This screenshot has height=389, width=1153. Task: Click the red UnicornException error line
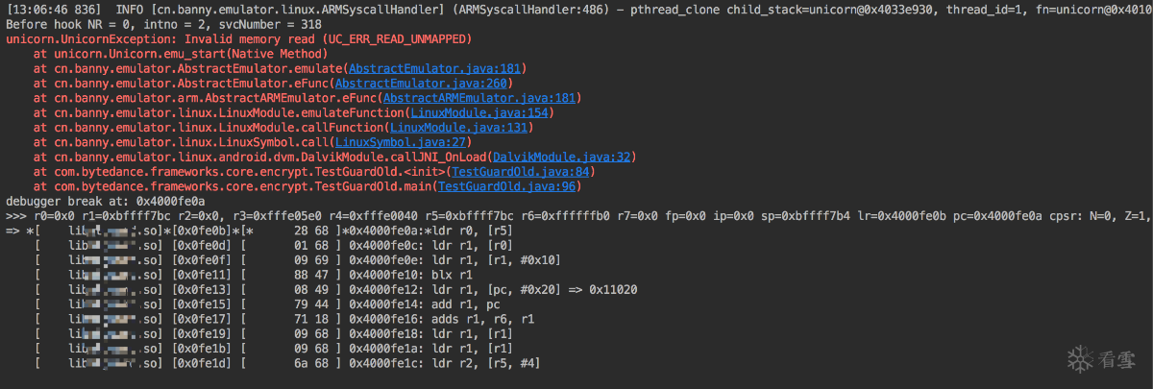click(238, 39)
